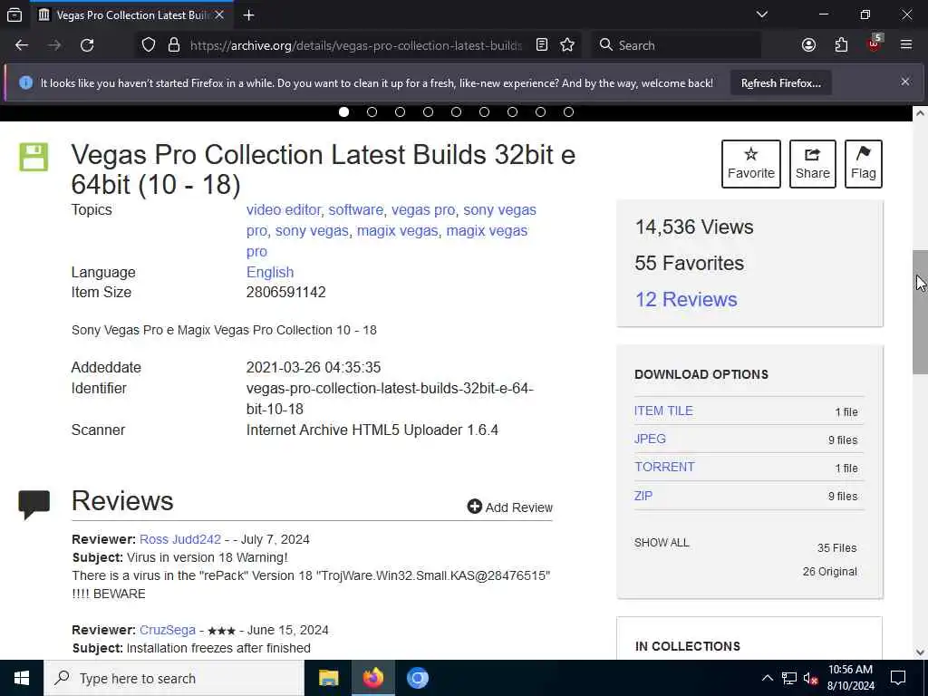Click the English language link
The height and width of the screenshot is (696, 928).
(x=270, y=272)
